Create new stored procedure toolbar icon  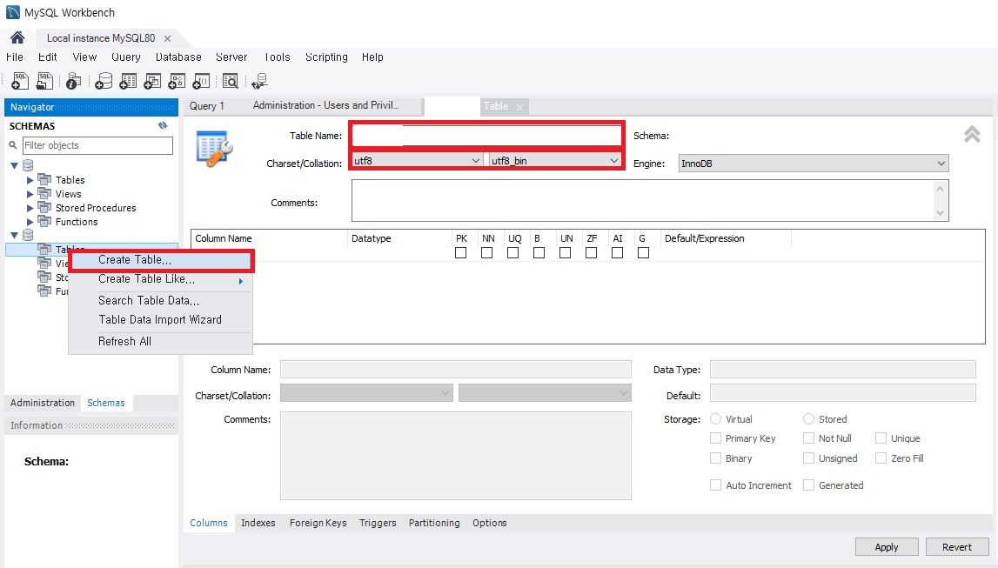pos(177,81)
